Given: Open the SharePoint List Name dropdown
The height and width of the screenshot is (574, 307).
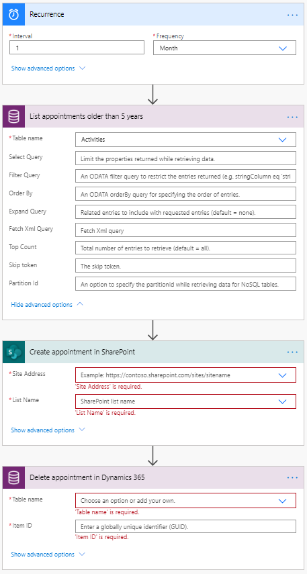Looking at the screenshot, I should [x=185, y=401].
